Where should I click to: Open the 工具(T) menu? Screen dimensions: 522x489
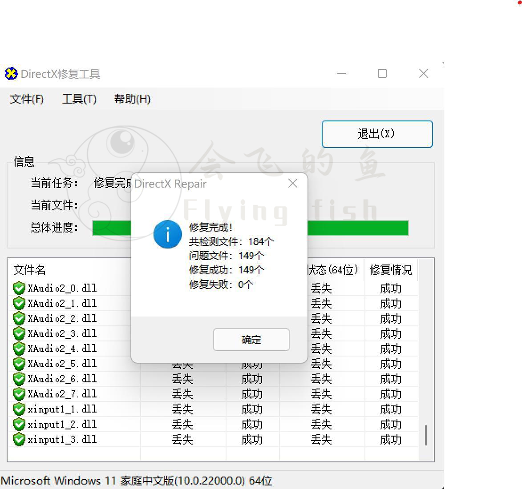pos(79,99)
